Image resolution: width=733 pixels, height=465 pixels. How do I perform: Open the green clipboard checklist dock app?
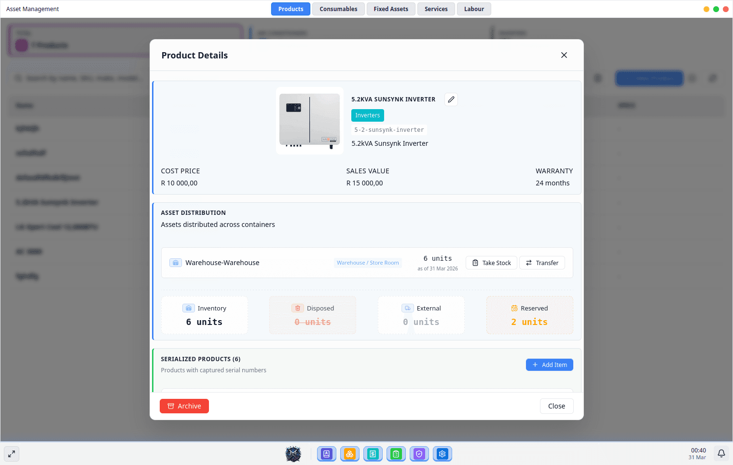(x=396, y=453)
